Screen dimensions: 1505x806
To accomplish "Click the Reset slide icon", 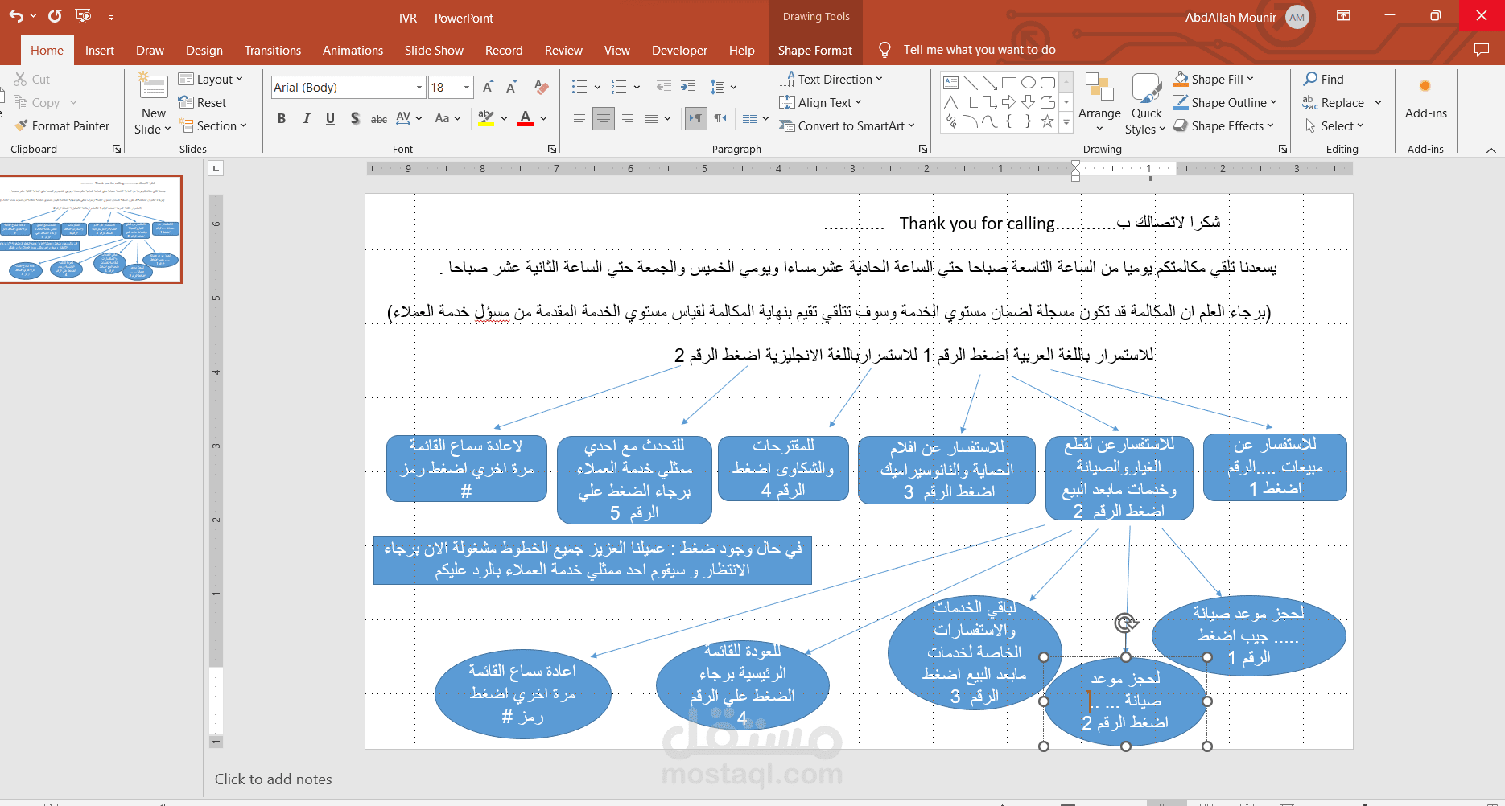I will point(186,102).
